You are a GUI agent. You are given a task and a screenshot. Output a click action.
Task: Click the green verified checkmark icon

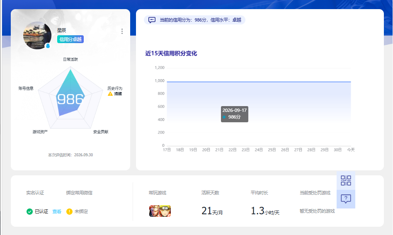[29, 211]
